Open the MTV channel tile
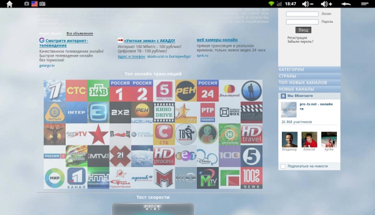Viewport: 375px width, 215px height. tap(98, 156)
